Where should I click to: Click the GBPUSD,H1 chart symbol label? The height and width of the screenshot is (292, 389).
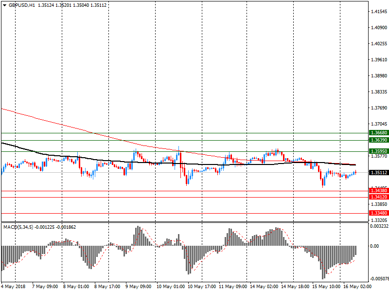(22, 5)
